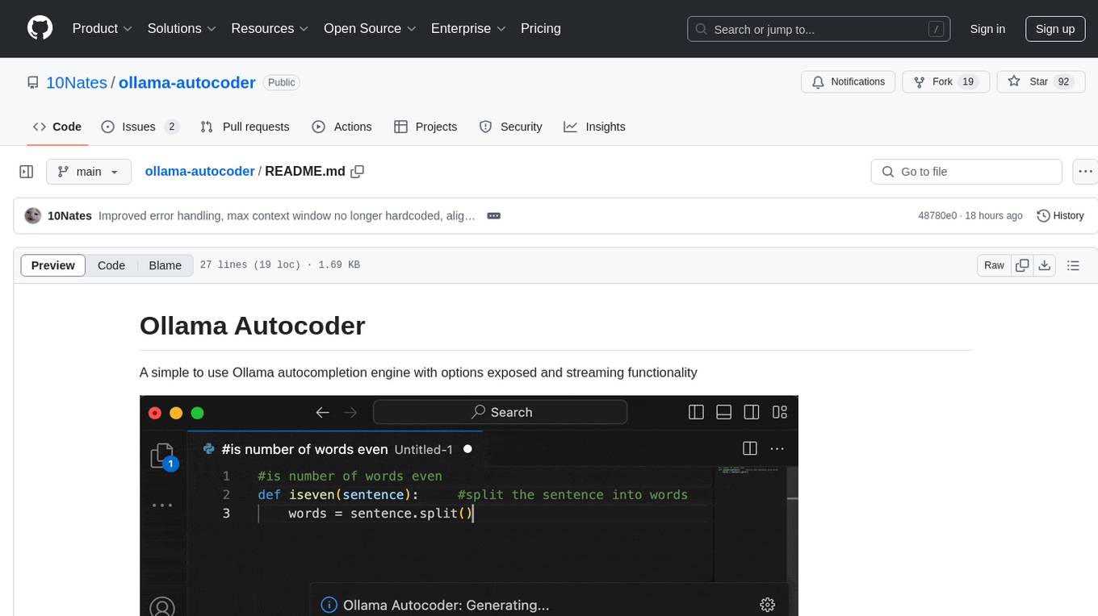Expand the Enterprise menu
The height and width of the screenshot is (616, 1098).
(468, 28)
